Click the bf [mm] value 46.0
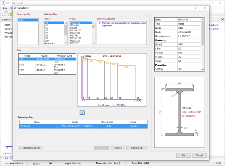 (x=189, y=45)
